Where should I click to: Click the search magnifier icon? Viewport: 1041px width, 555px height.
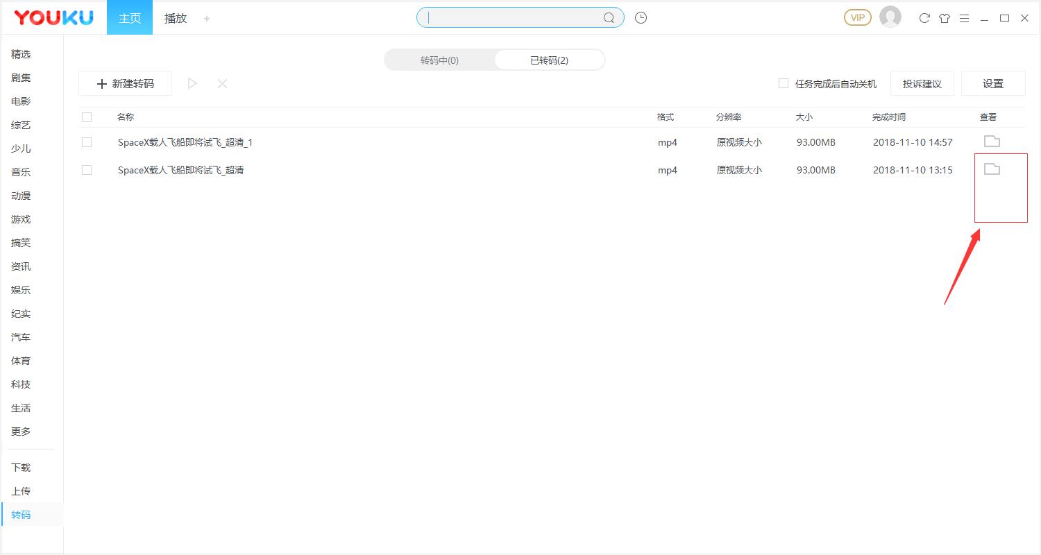pyautogui.click(x=609, y=18)
